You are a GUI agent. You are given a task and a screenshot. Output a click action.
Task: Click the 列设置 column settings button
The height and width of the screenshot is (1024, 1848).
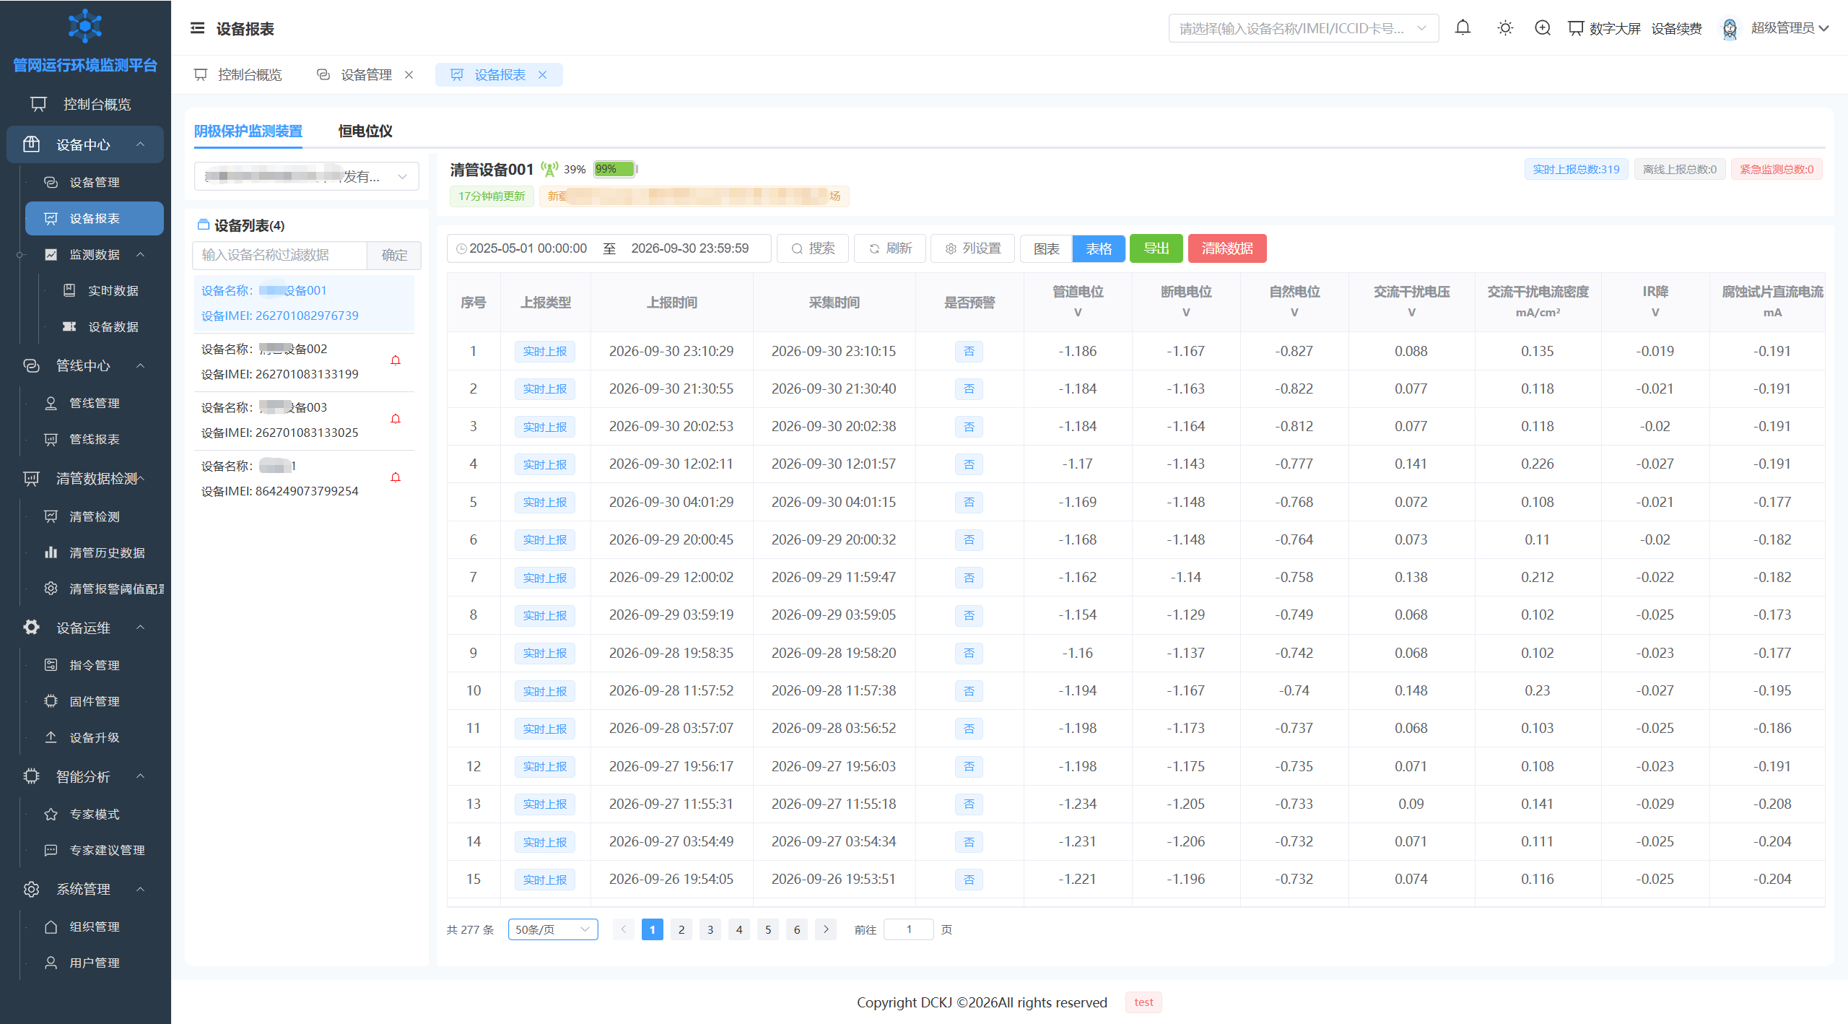click(x=973, y=248)
